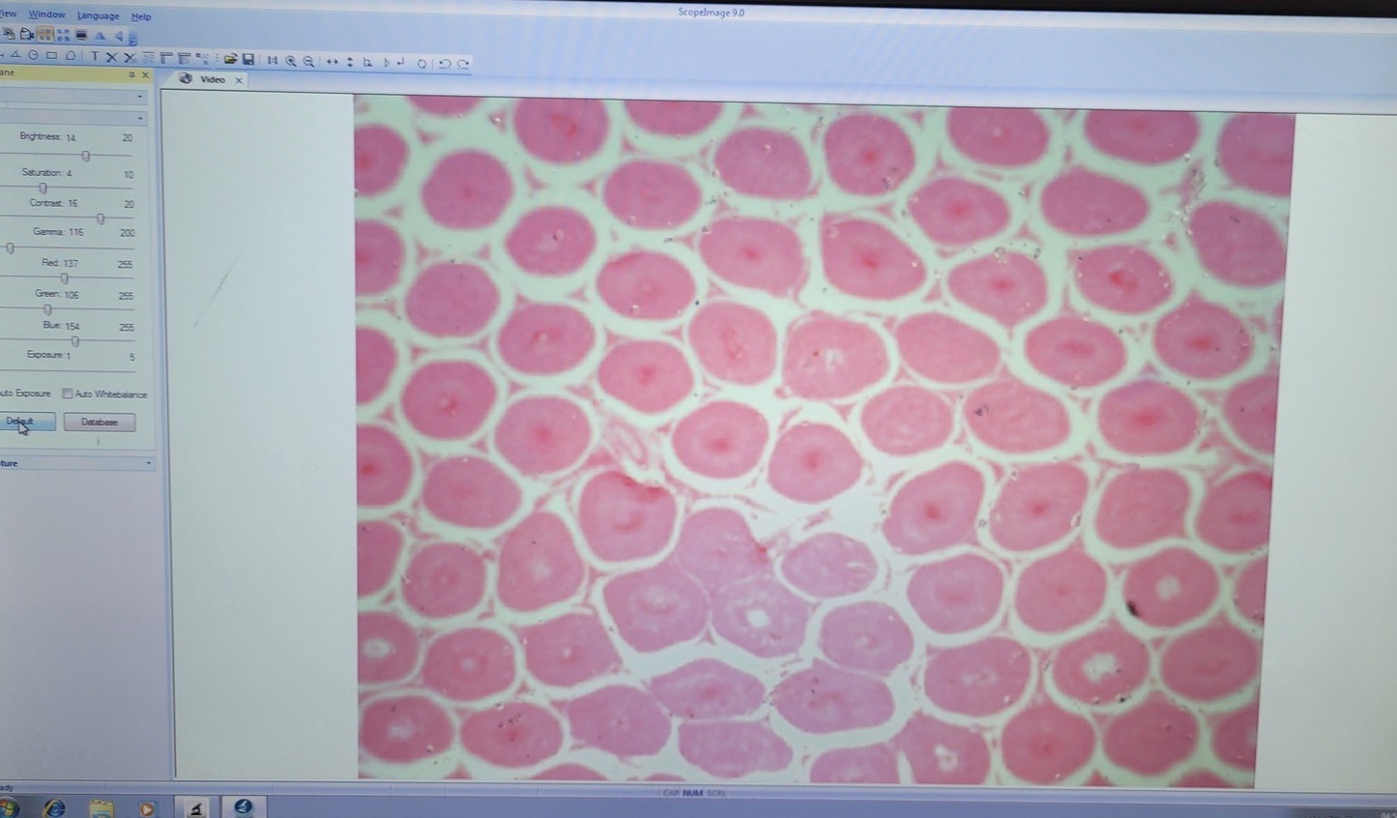Click the Database button
Viewport: 1397px width, 818px height.
pyautogui.click(x=100, y=422)
